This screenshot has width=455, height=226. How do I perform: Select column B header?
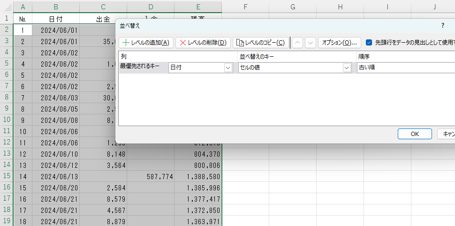point(56,7)
